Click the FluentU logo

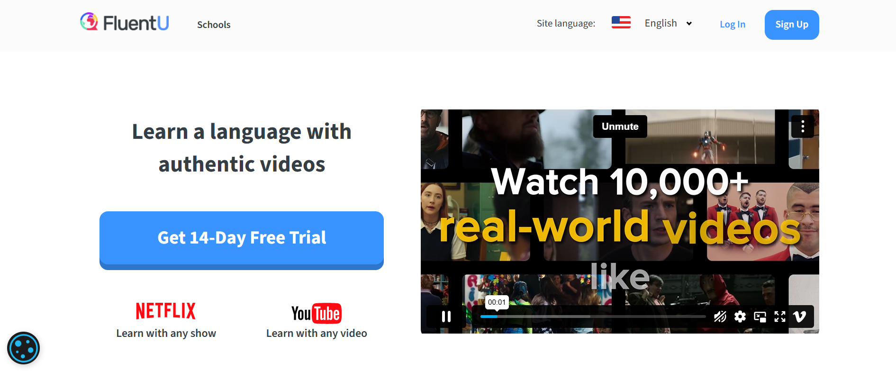click(124, 23)
